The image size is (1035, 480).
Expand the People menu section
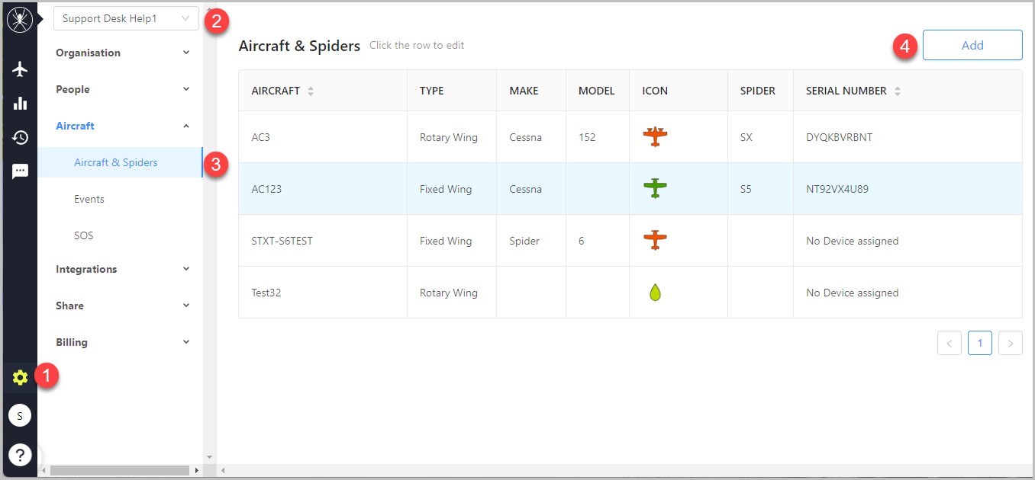pos(122,89)
